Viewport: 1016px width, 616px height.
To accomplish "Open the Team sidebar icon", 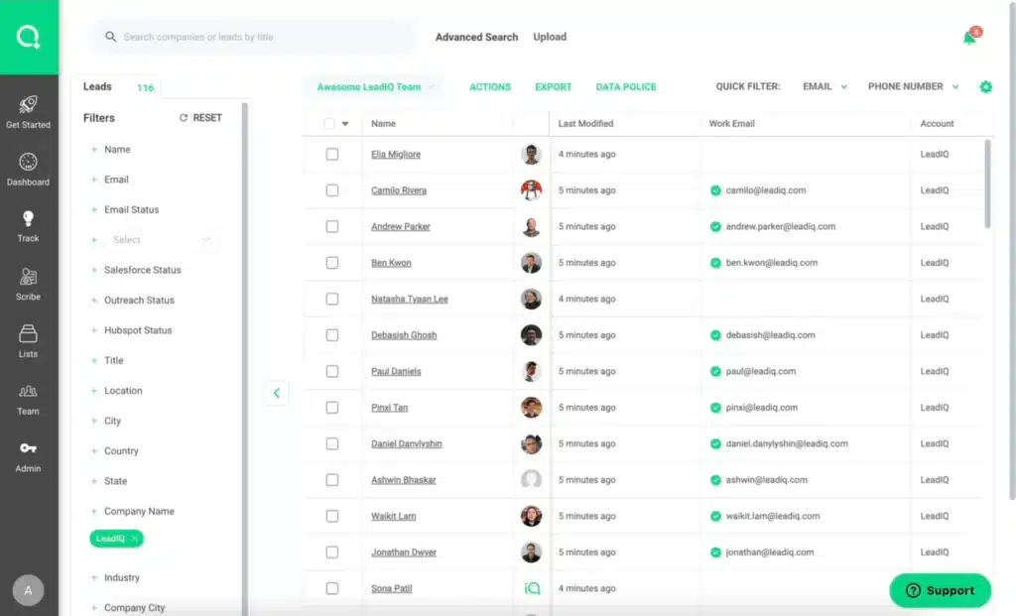I will tap(28, 391).
